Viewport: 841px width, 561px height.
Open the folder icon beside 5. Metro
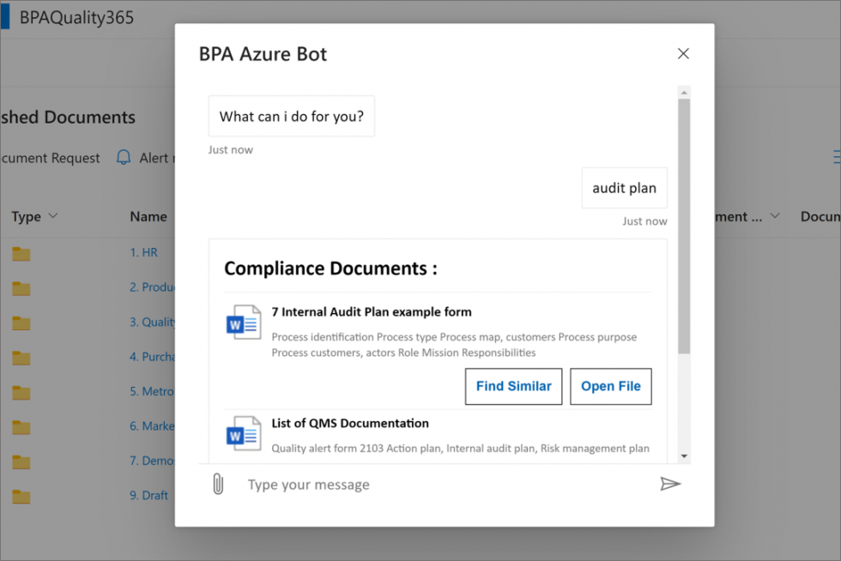point(21,391)
